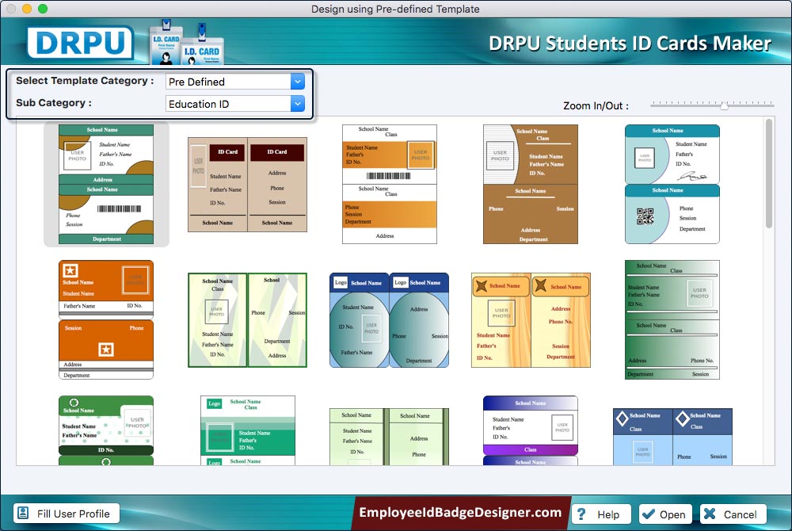Click the template list vertical scrollbar
The image size is (792, 531).
pyautogui.click(x=769, y=174)
